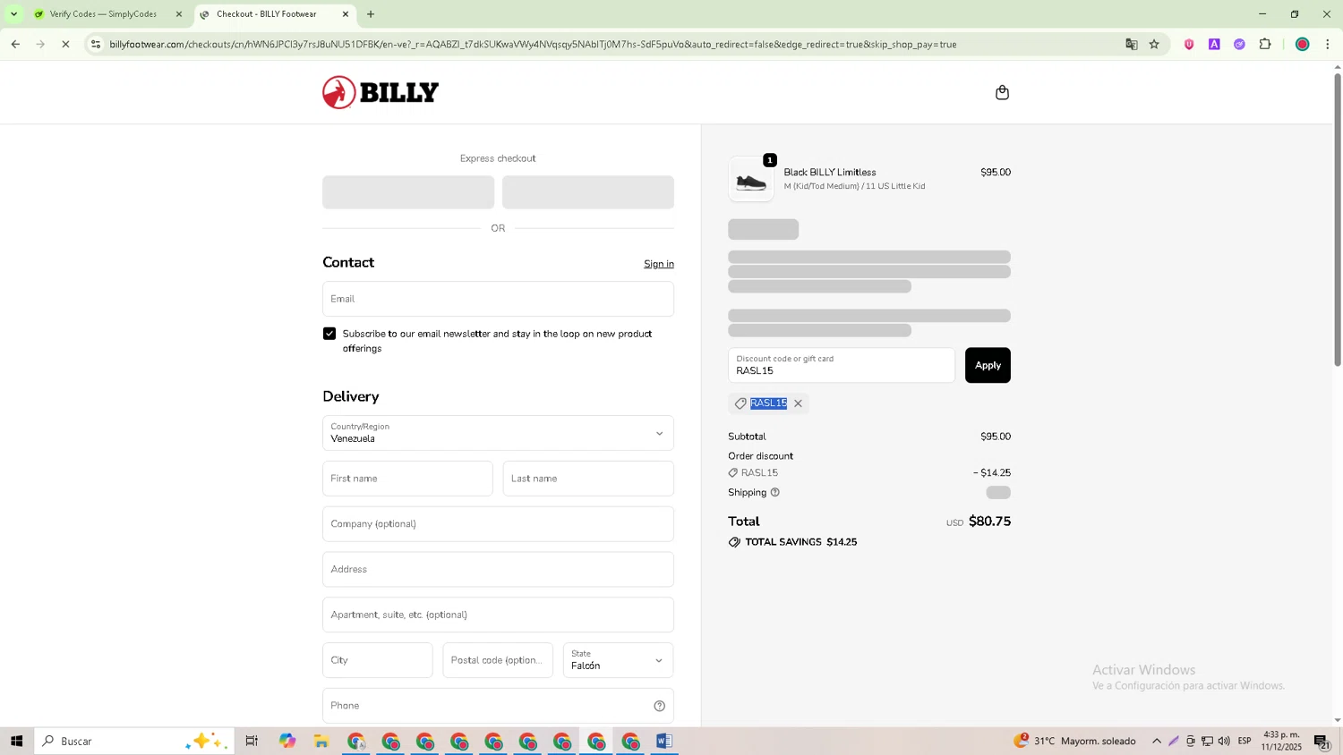
Task: Click the phone field help icon
Action: click(x=660, y=706)
